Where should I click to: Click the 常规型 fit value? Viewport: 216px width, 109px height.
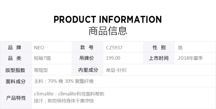pos(41,70)
